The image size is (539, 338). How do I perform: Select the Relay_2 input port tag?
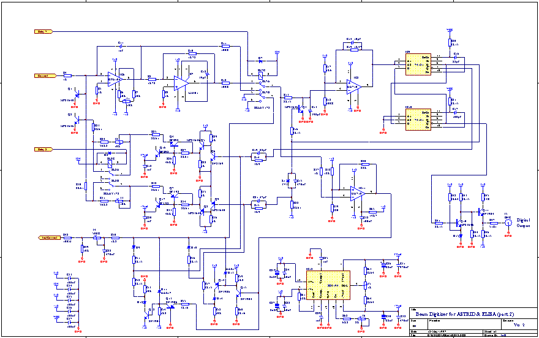[44, 149]
